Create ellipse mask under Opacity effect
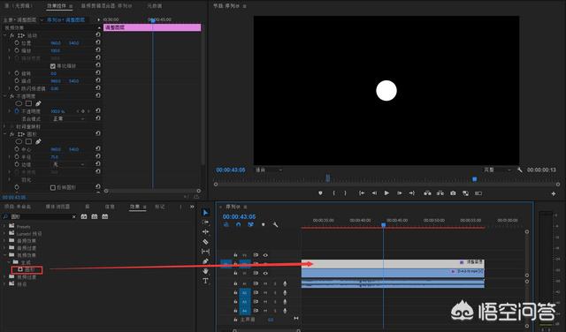 pos(19,103)
